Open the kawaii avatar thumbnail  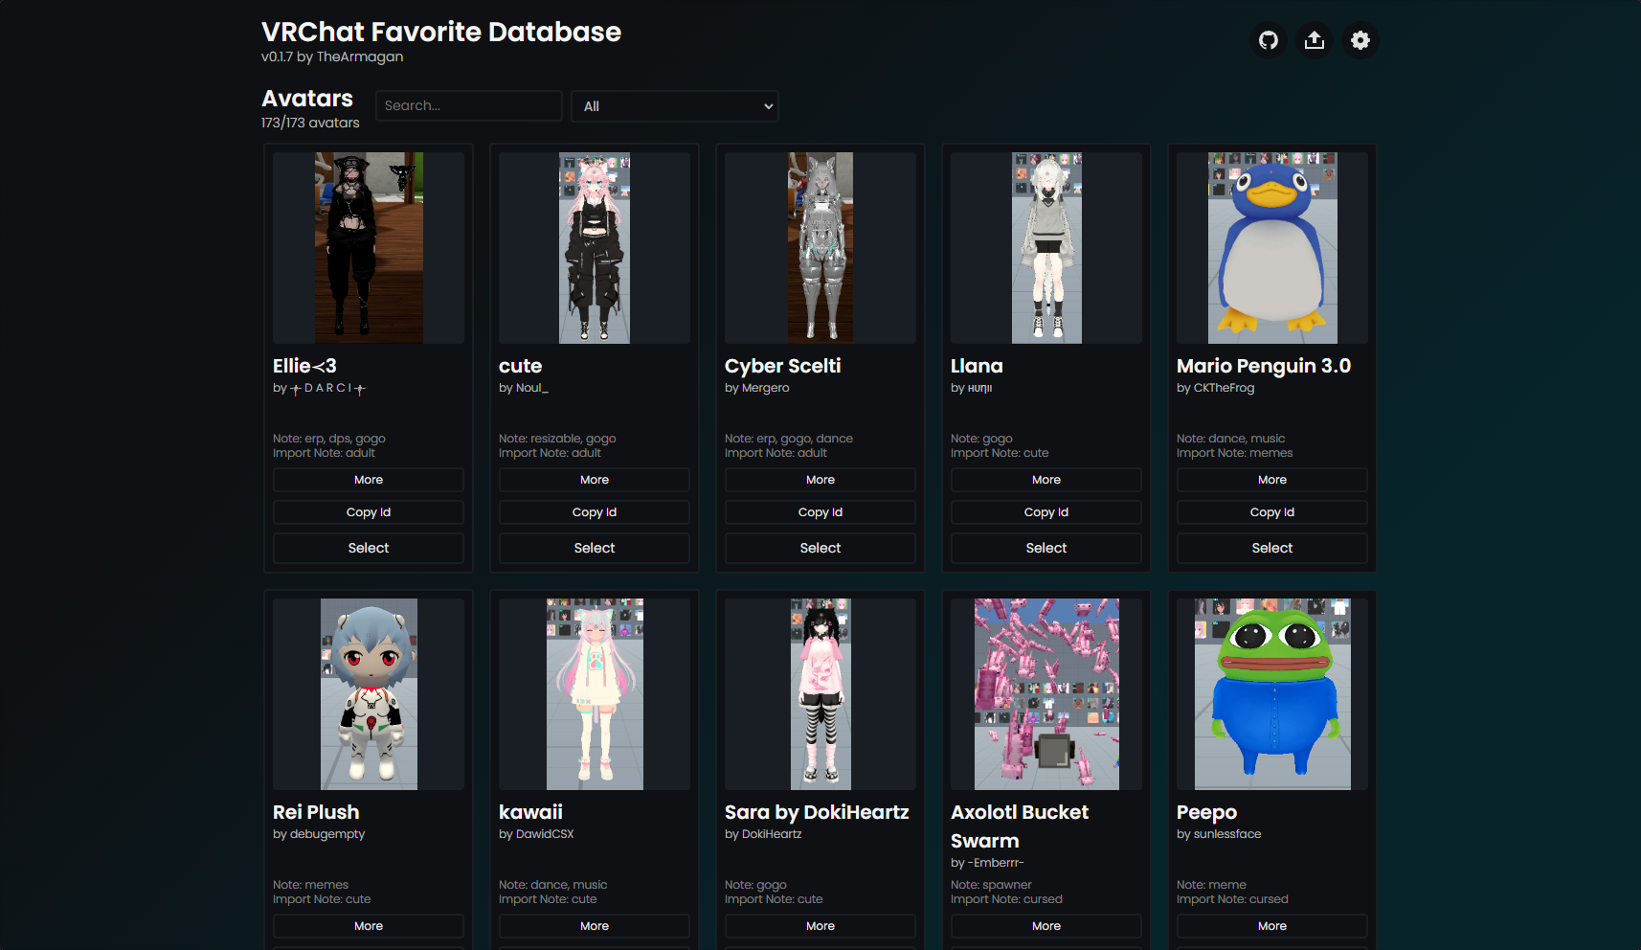coord(595,694)
